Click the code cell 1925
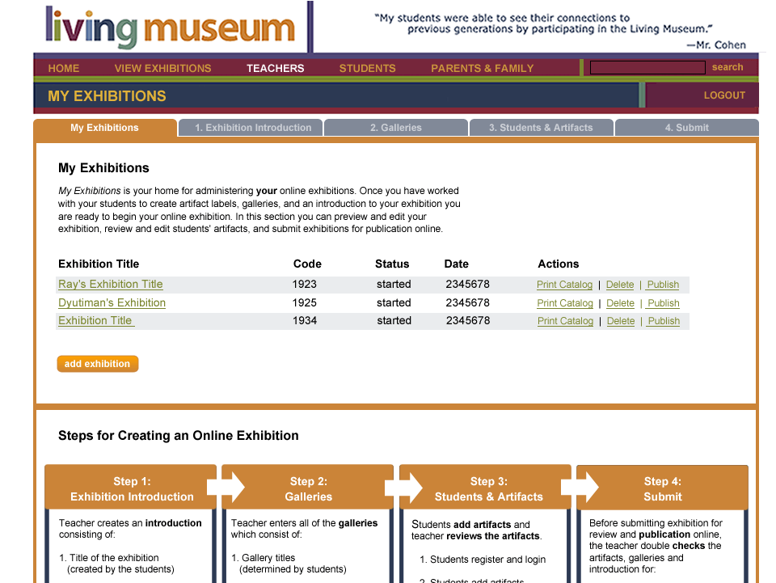Screen dimensions: 776x583 (305, 302)
